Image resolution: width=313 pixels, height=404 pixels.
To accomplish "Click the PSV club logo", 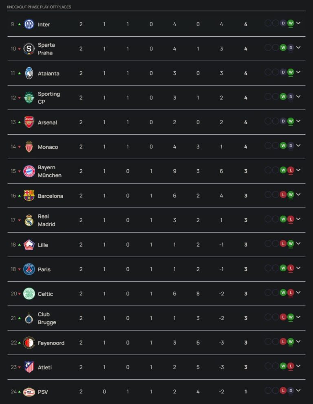I will point(29,392).
